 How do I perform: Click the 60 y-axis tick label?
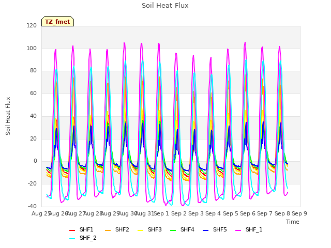(33, 93)
